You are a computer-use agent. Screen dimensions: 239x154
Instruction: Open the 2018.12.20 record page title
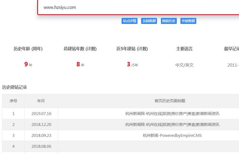tap(172, 124)
